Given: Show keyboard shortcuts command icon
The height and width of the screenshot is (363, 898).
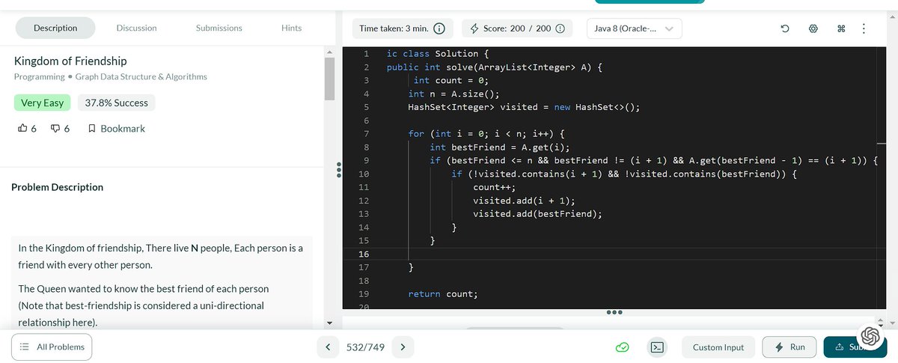Looking at the screenshot, I should coord(840,29).
